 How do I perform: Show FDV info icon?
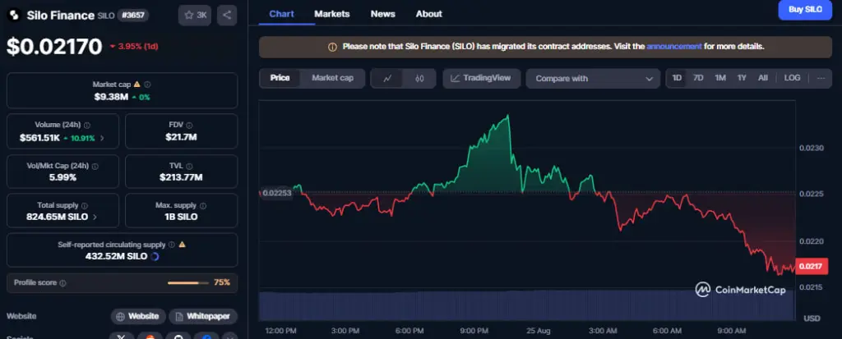[191, 125]
